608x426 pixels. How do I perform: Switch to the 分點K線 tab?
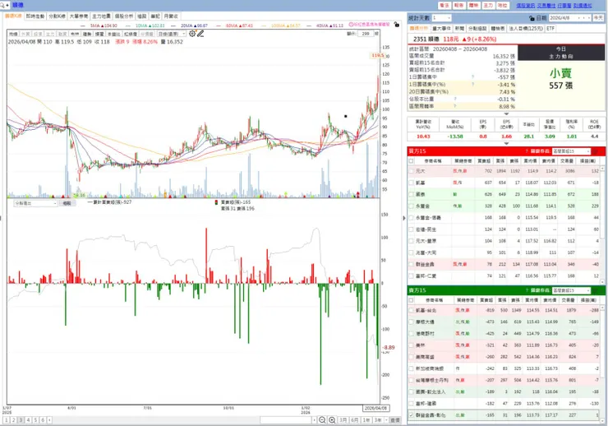click(57, 16)
